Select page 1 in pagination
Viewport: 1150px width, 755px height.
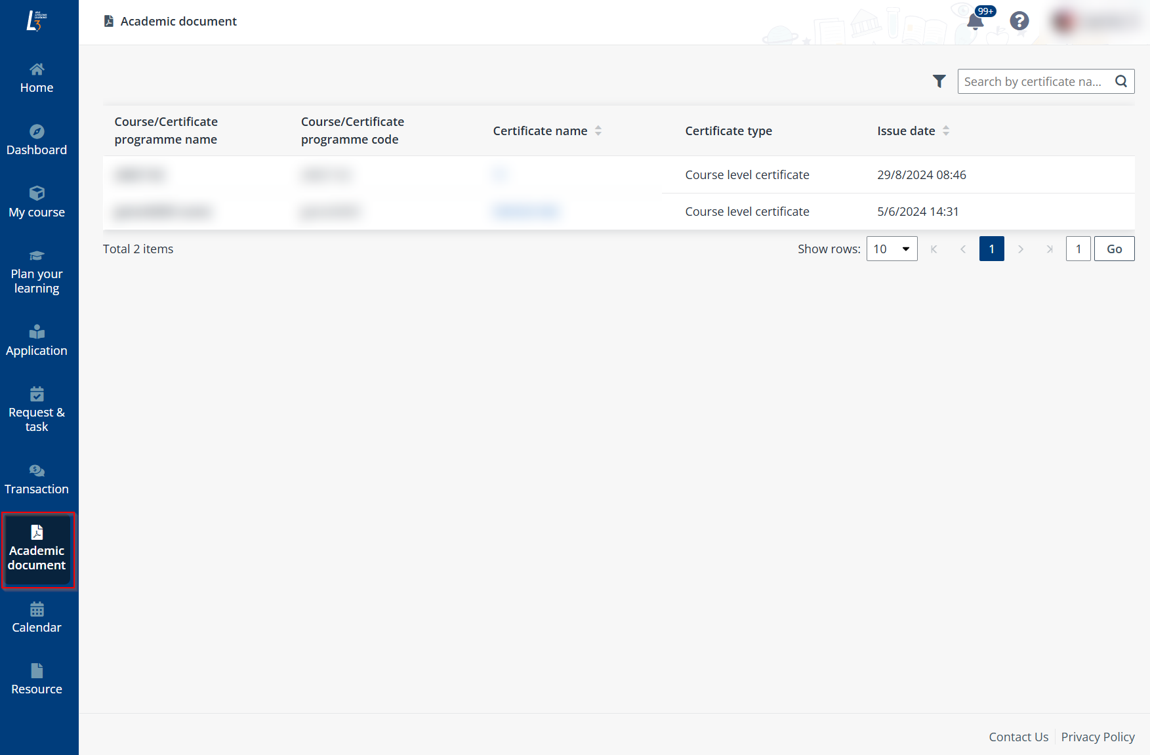[x=991, y=249]
